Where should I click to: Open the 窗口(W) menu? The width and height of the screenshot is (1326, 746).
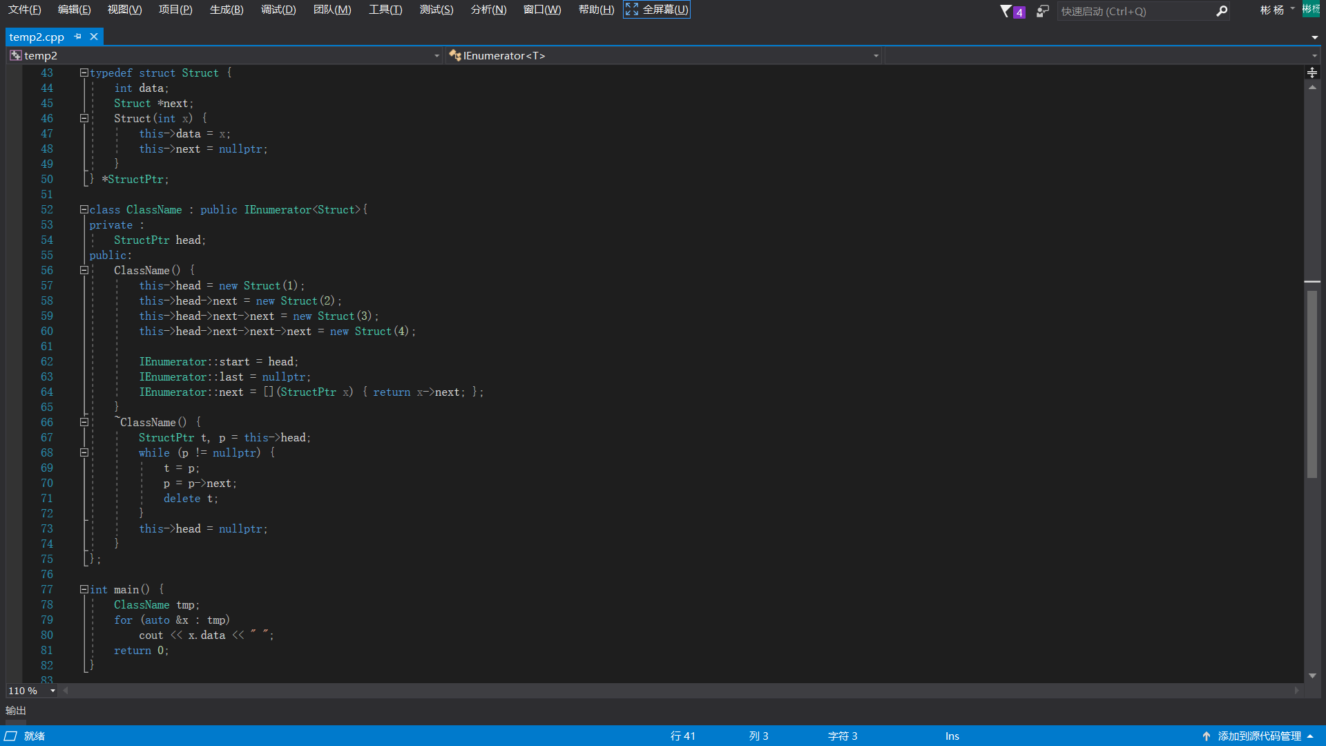click(542, 10)
